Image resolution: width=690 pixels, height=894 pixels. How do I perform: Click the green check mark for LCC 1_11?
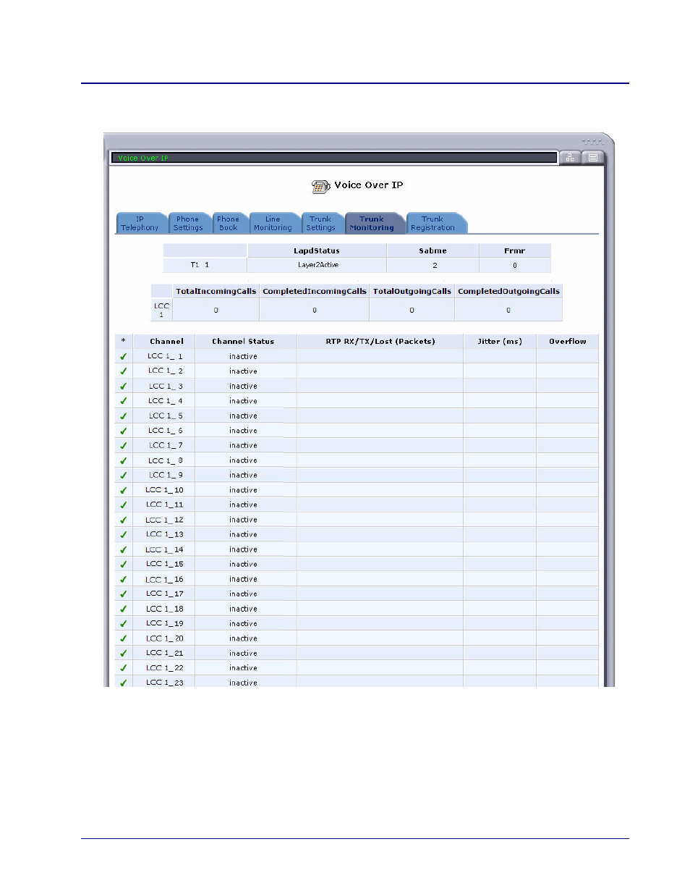[x=123, y=505]
